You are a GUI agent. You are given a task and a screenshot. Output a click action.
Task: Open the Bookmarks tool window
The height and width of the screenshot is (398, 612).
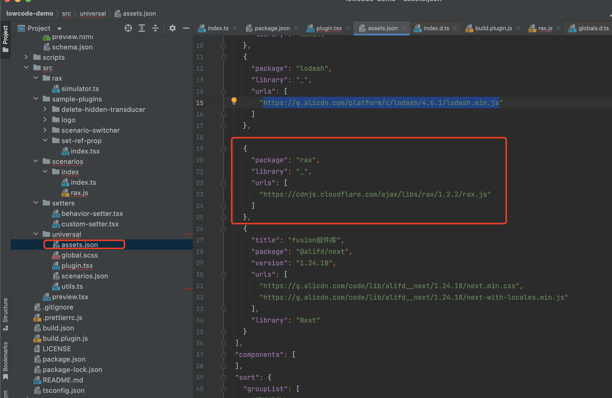(x=5, y=359)
